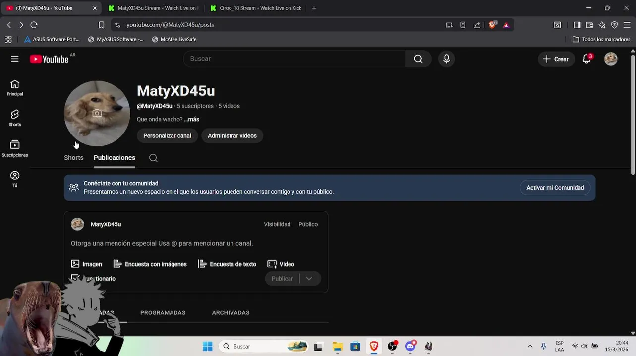Reload the current page
Viewport: 636px width, 356px height.
click(34, 25)
